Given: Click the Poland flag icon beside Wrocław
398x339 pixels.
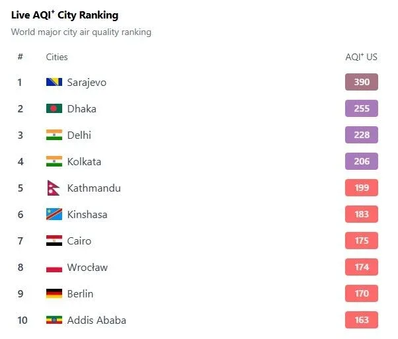Looking at the screenshot, I should point(54,268).
